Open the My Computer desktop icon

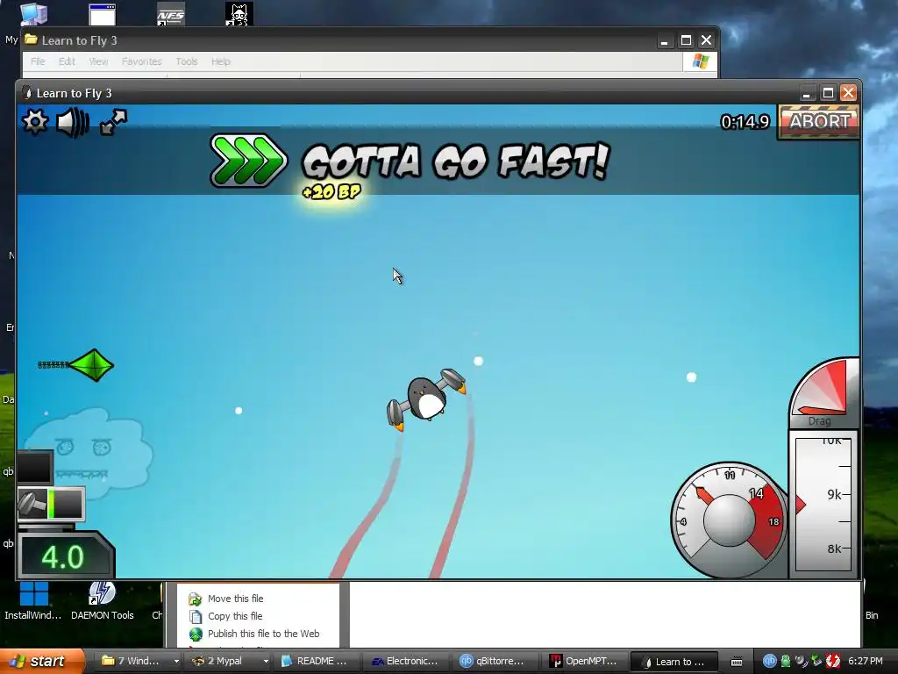32,14
